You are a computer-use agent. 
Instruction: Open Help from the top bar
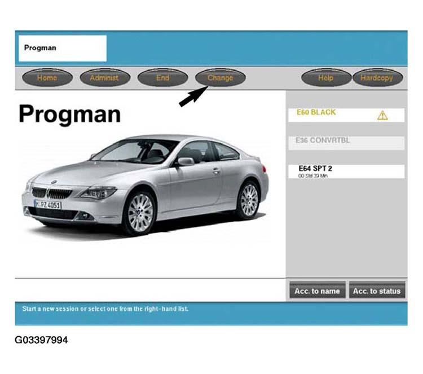[325, 78]
